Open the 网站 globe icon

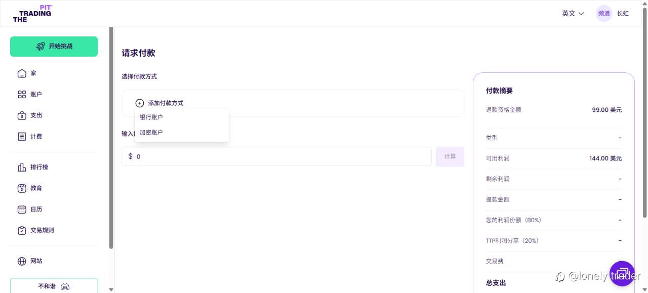pos(22,261)
